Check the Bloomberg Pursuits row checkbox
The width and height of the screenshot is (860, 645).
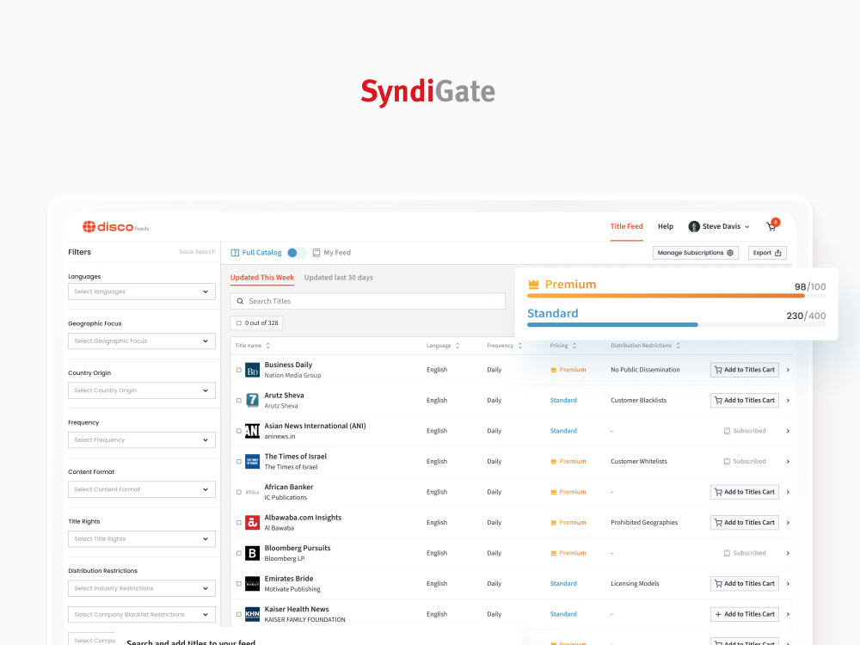pos(238,553)
